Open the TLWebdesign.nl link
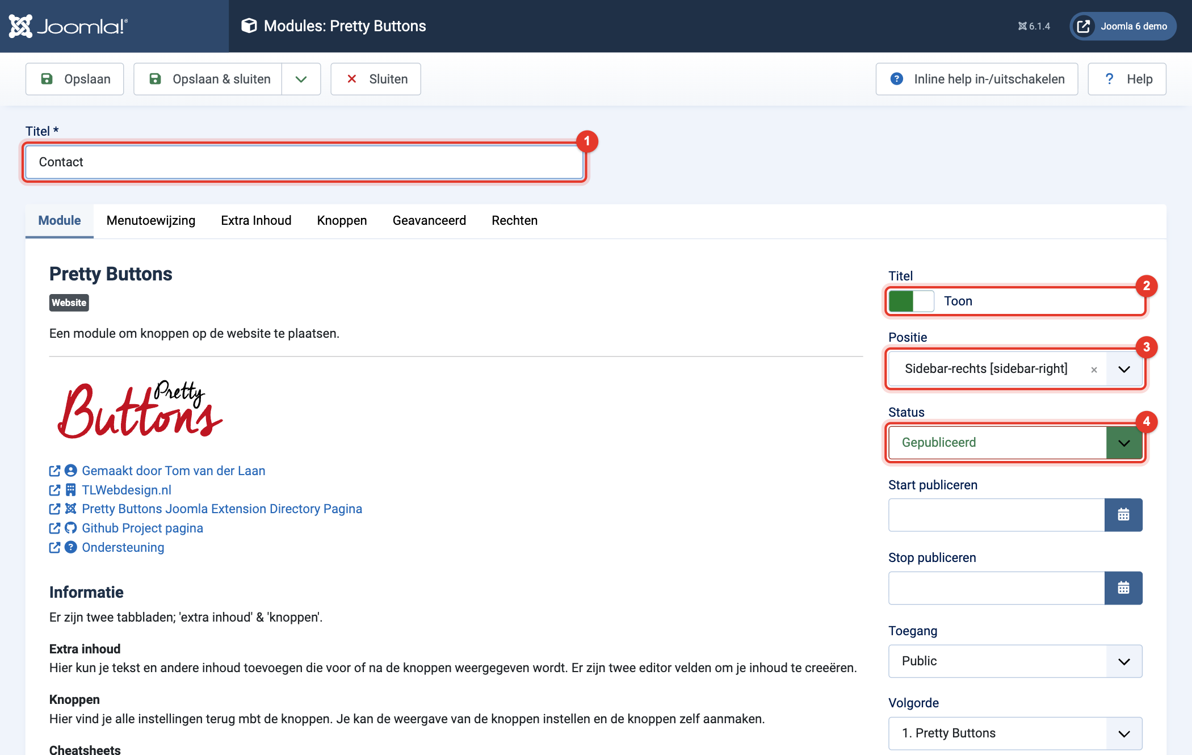1192x755 pixels. pos(127,490)
